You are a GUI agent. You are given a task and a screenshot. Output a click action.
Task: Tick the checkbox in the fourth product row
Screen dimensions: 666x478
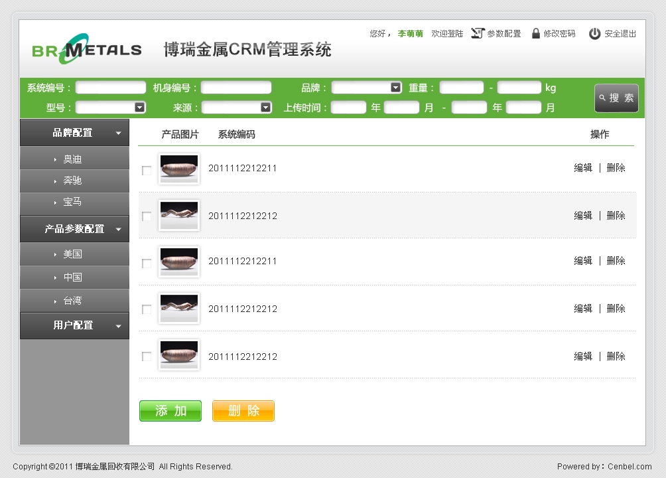(147, 309)
